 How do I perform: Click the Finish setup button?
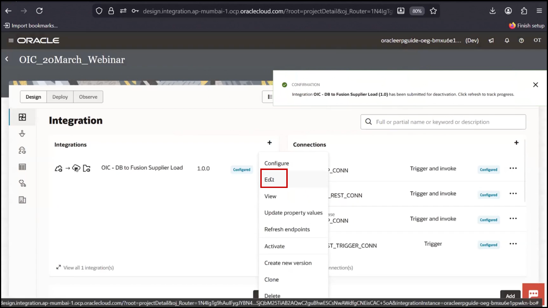tap(527, 26)
